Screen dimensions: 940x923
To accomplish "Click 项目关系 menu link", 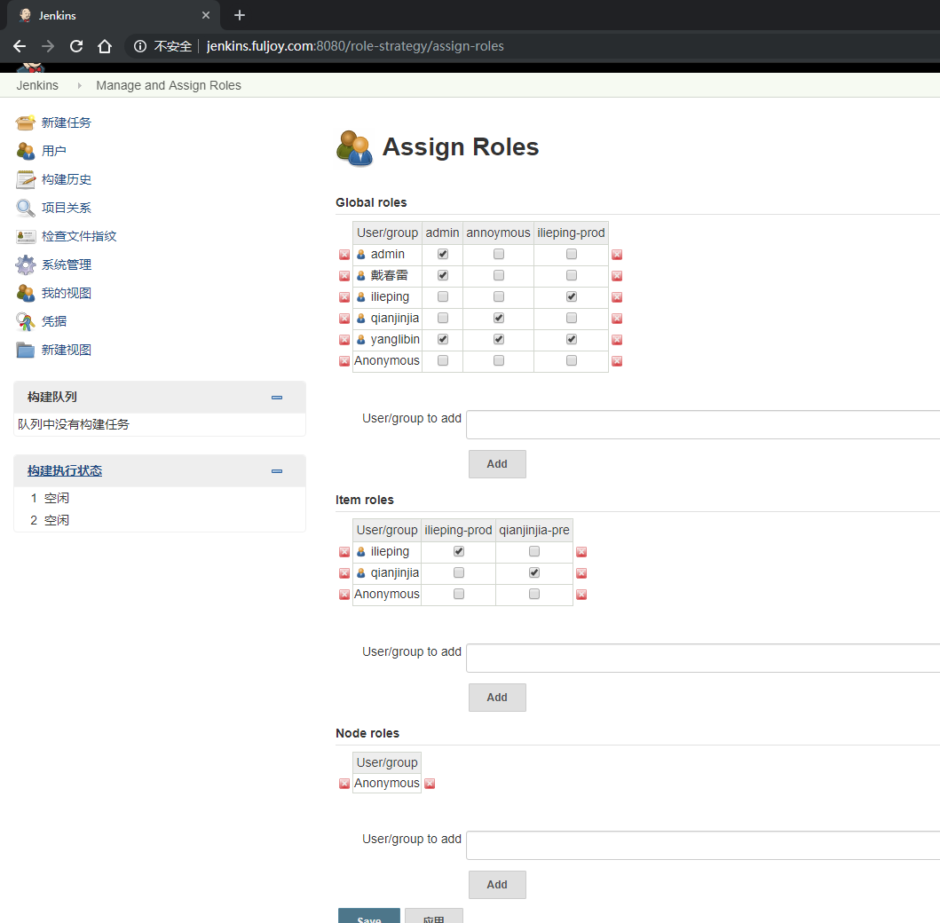I will (66, 208).
